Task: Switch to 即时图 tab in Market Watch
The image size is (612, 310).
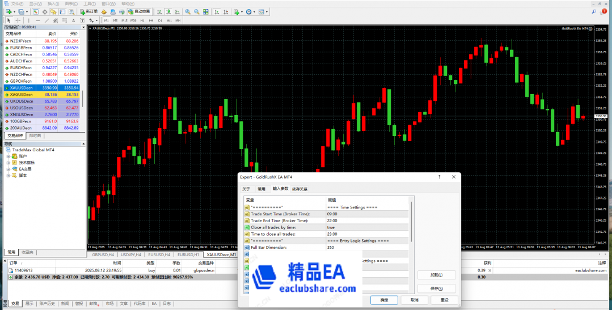Action: tap(35, 135)
